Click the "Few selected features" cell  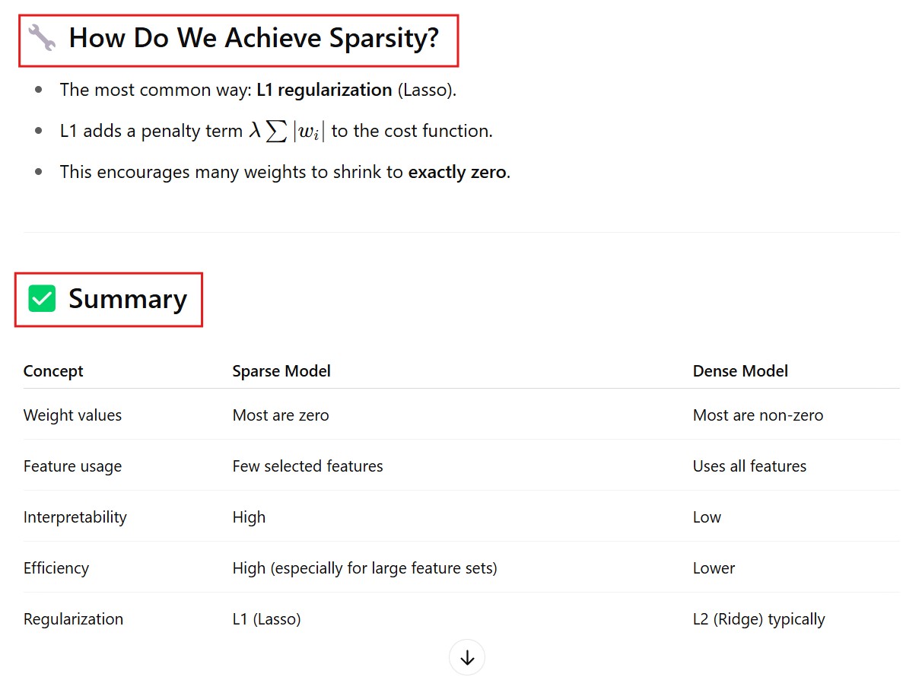(307, 466)
